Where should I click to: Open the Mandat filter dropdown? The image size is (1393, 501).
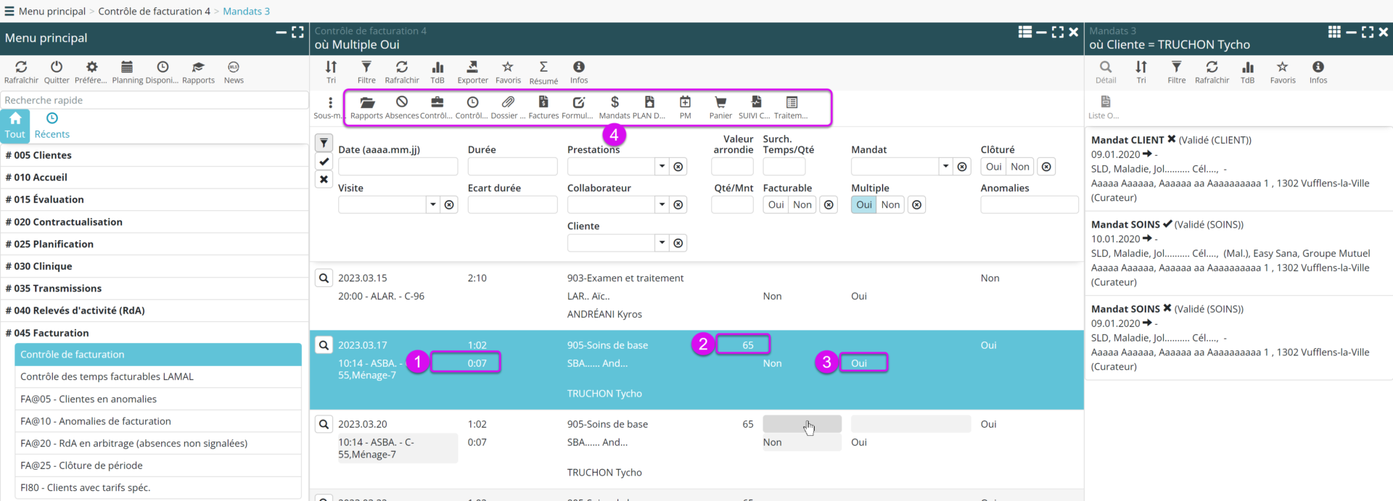coord(945,167)
